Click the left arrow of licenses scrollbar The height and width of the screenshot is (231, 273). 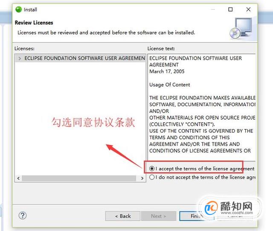point(18,178)
